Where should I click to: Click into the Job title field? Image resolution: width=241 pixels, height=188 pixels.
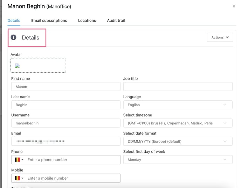click(178, 87)
